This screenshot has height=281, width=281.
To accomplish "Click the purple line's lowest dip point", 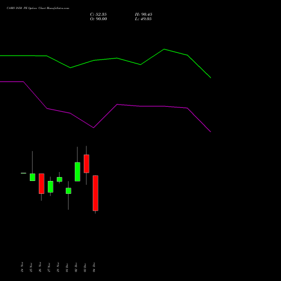I will [x=210, y=132].
